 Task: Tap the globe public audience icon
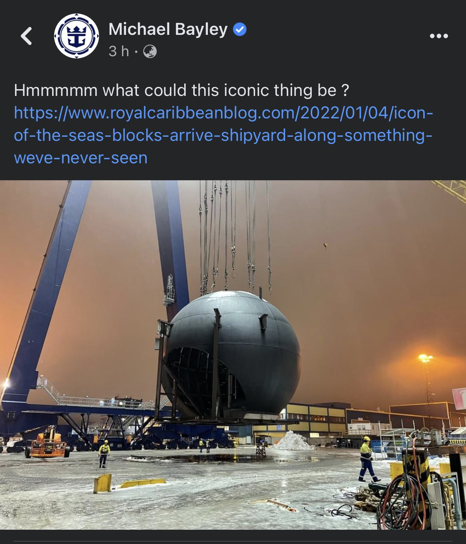pos(150,51)
